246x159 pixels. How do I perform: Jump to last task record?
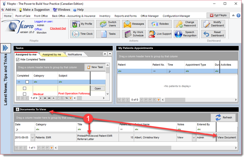pyautogui.click(x=49, y=98)
